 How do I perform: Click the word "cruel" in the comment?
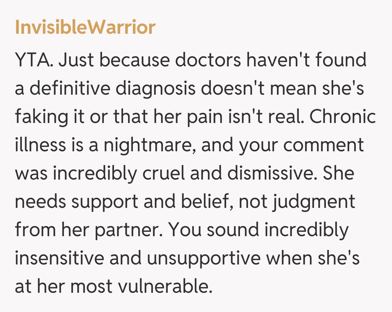(162, 174)
